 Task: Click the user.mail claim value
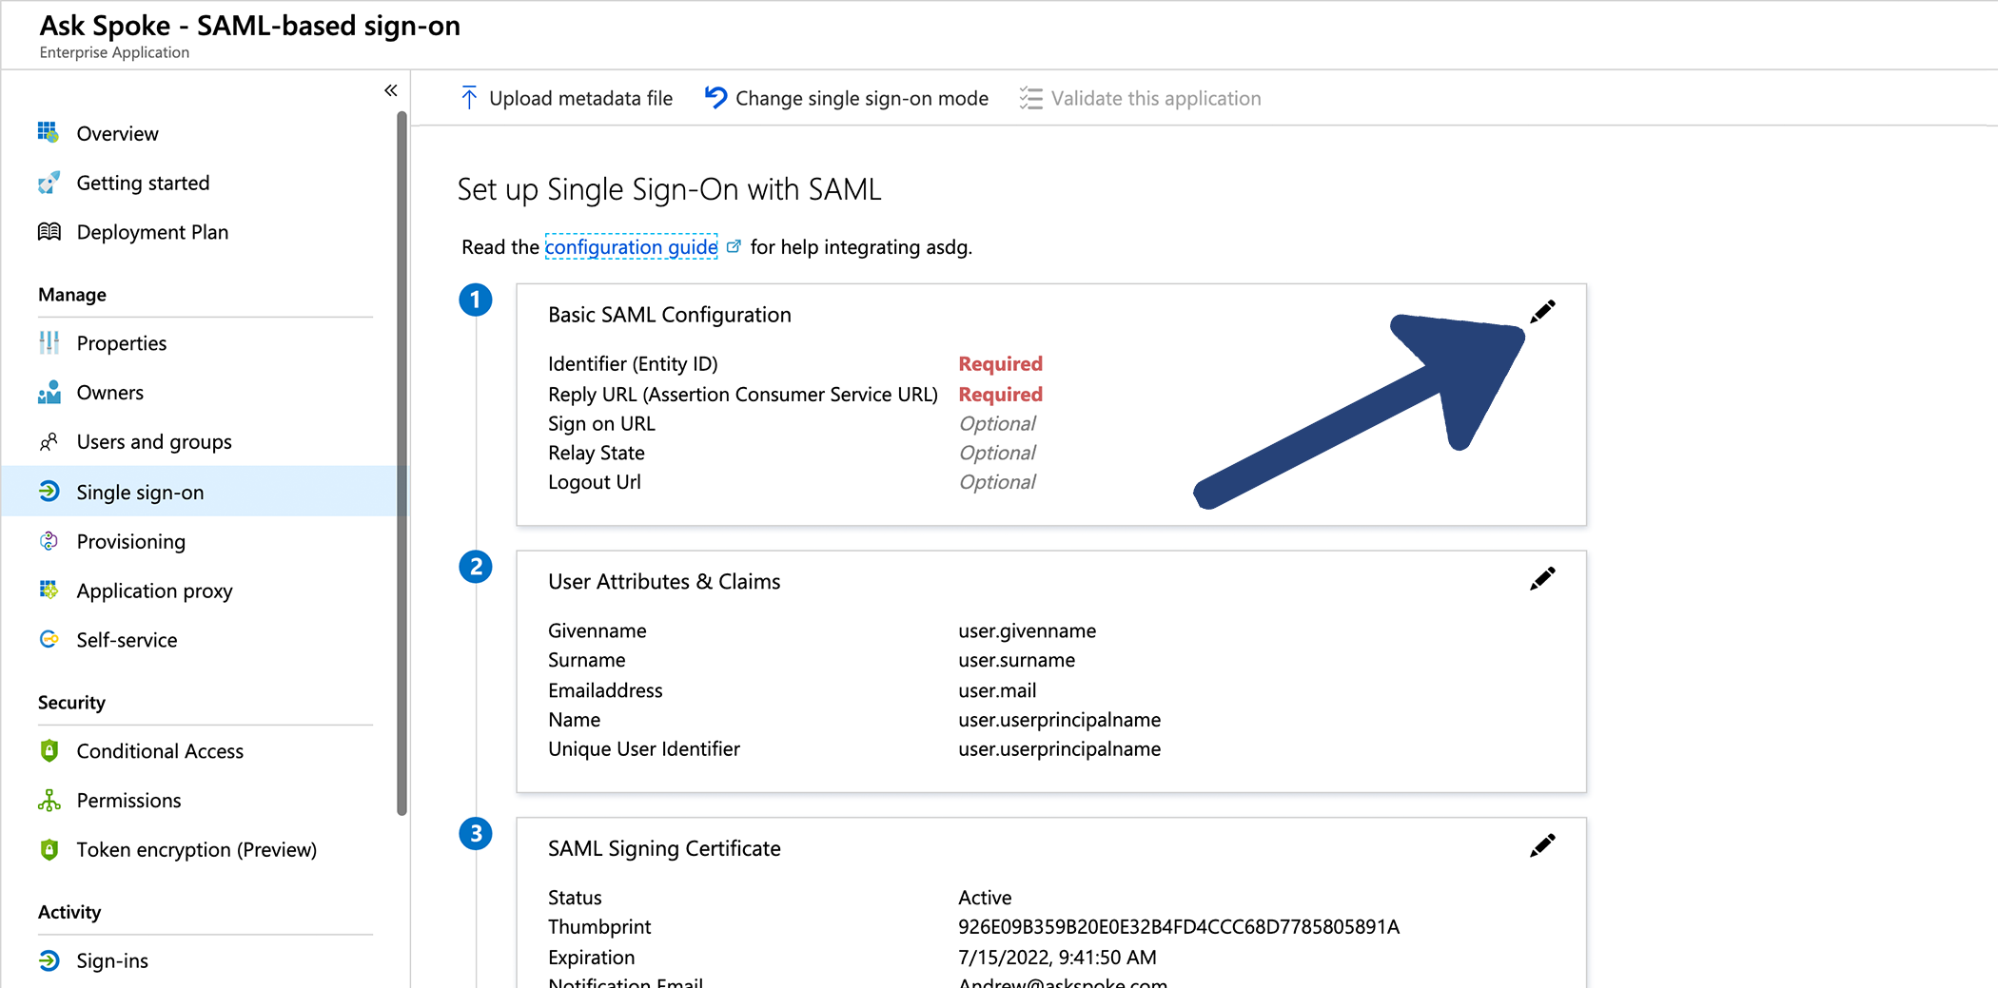[x=997, y=691]
